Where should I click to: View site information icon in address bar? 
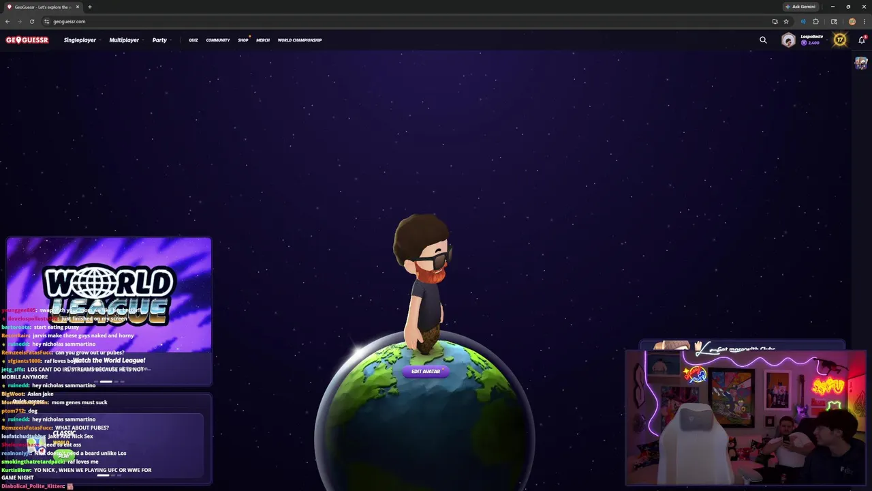46,21
